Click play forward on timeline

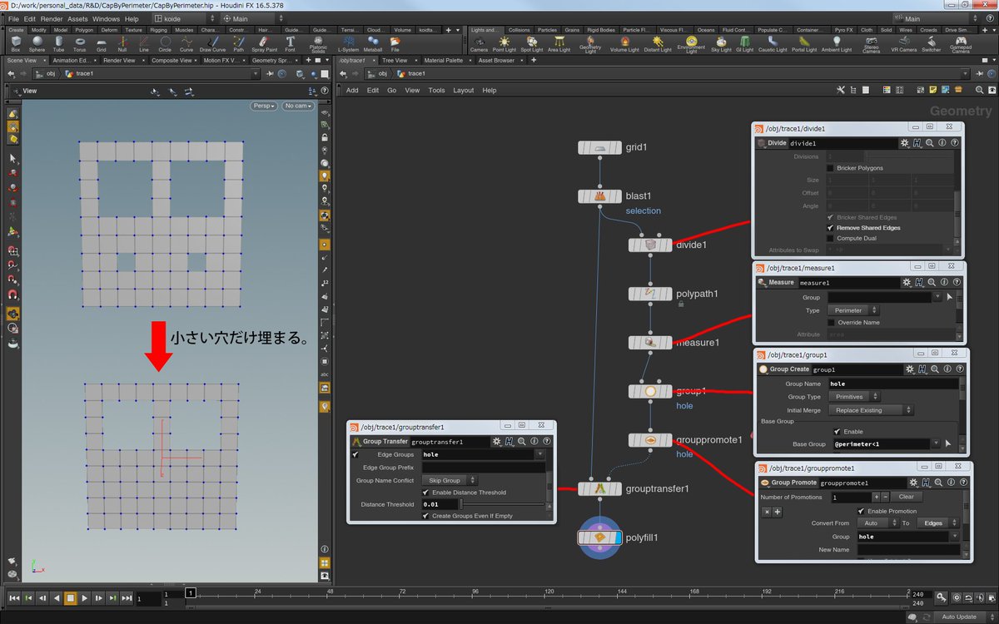click(84, 597)
